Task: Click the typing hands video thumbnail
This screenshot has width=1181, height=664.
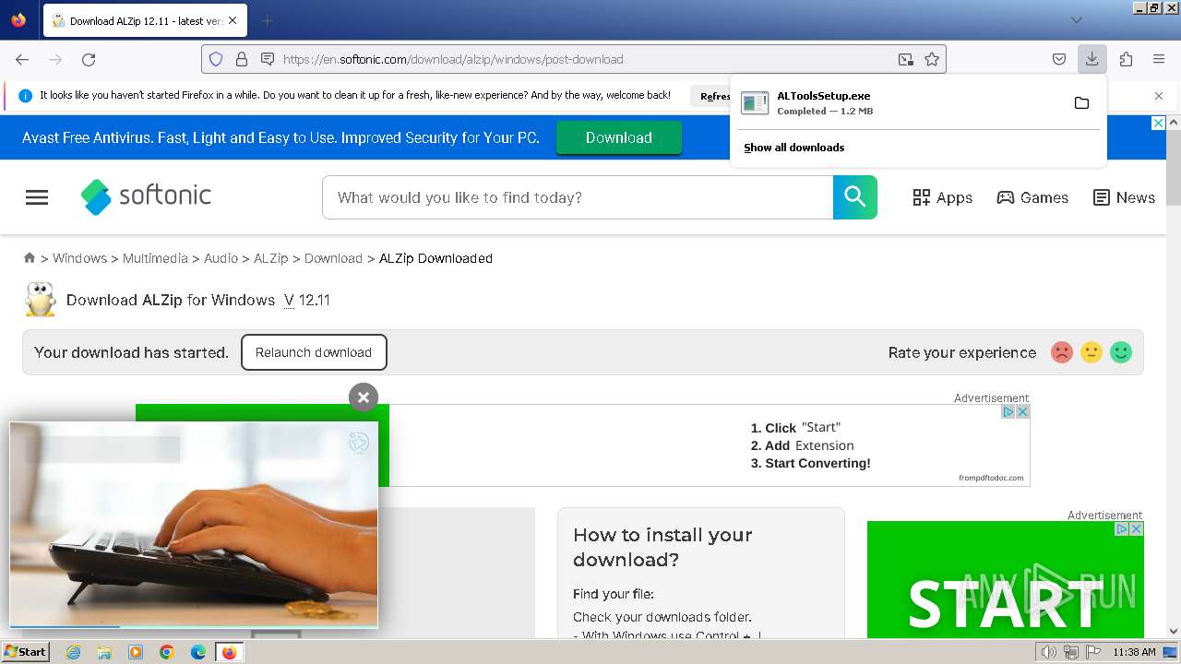Action: click(x=194, y=525)
